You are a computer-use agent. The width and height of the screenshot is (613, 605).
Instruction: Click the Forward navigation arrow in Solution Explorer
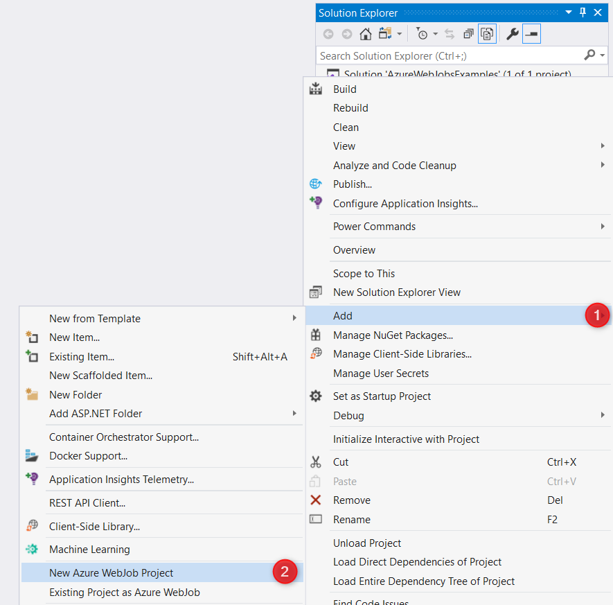click(347, 34)
